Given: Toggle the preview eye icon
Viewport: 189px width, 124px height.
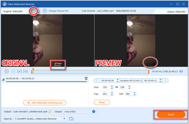Looking at the screenshot, I should 34,11.
